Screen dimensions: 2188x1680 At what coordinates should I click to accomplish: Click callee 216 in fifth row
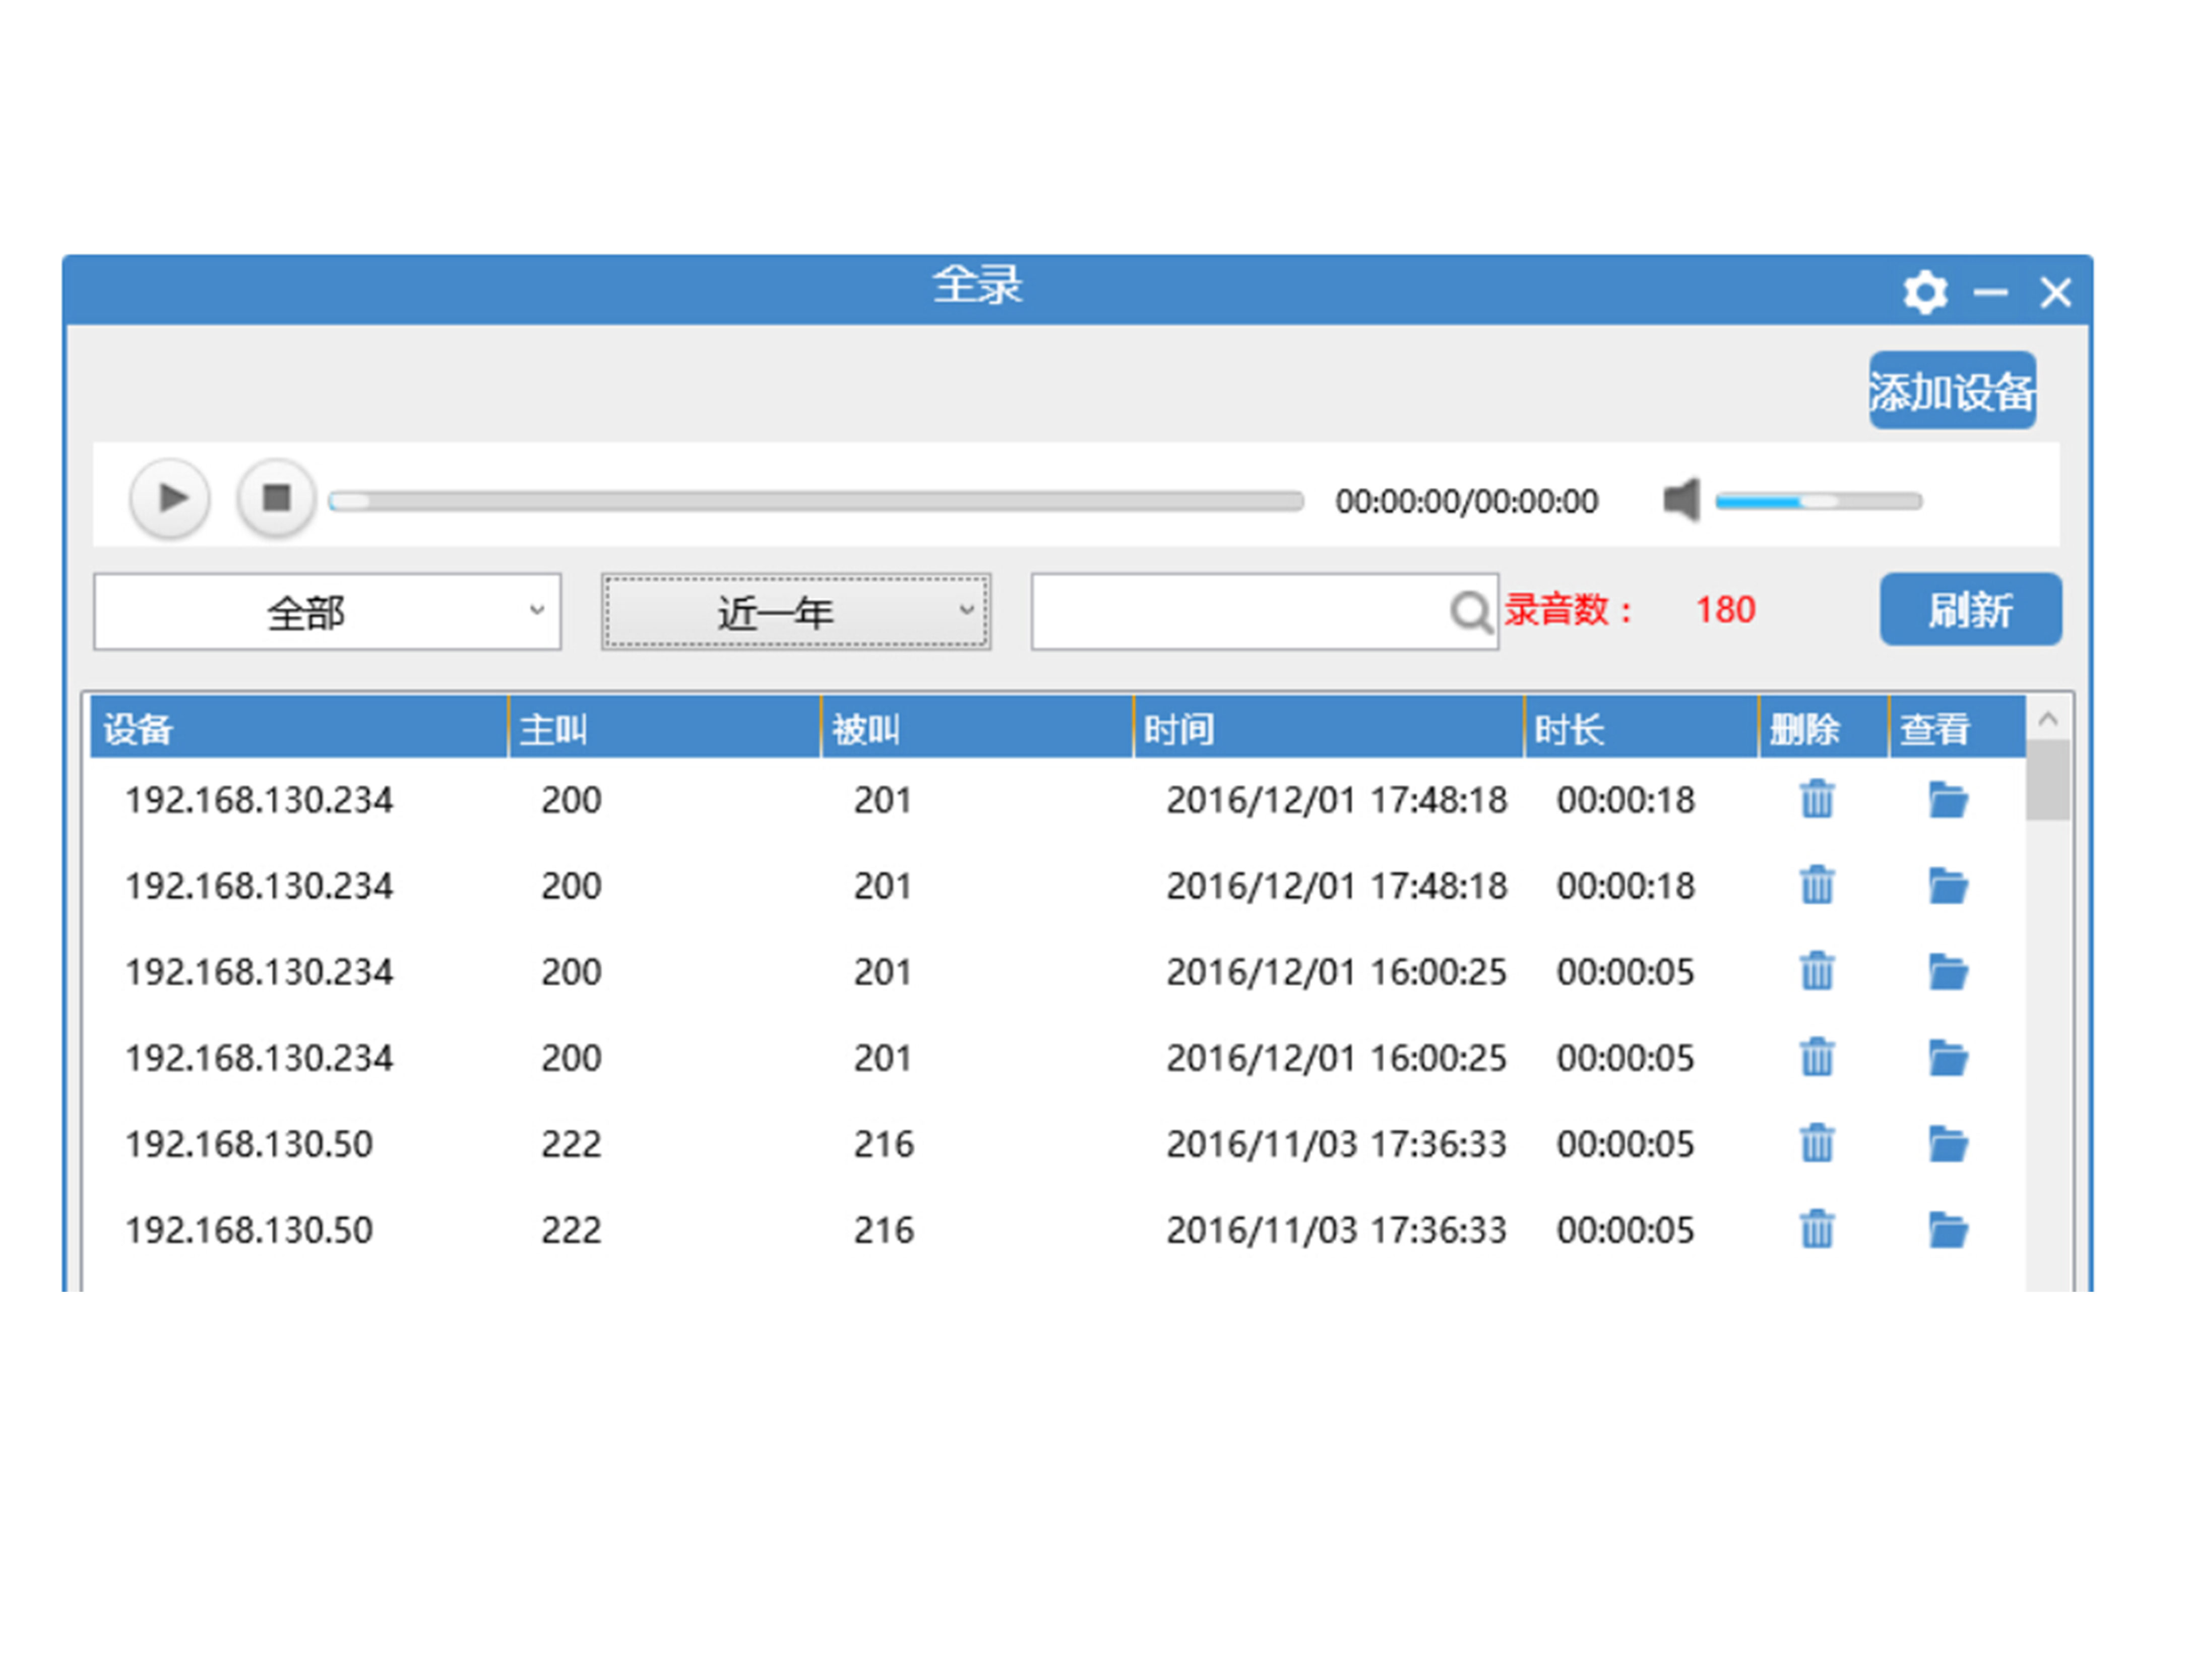(883, 1144)
